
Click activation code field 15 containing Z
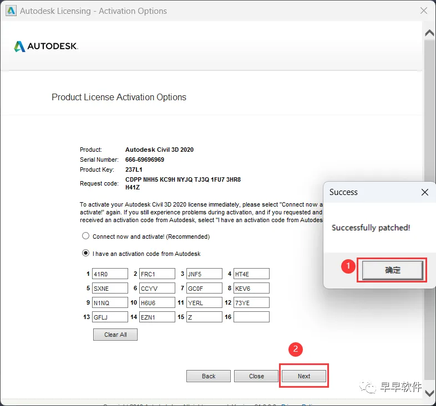204,317
